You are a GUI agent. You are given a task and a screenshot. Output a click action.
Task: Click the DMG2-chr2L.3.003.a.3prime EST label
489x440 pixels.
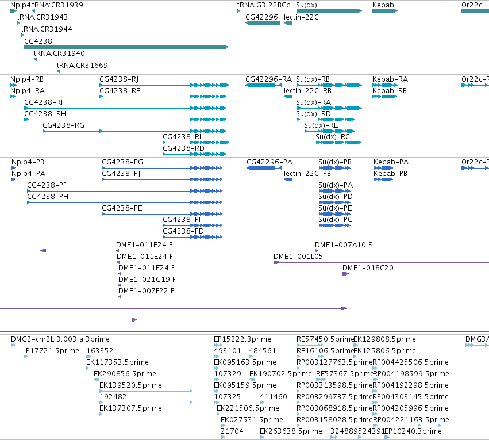(60, 339)
